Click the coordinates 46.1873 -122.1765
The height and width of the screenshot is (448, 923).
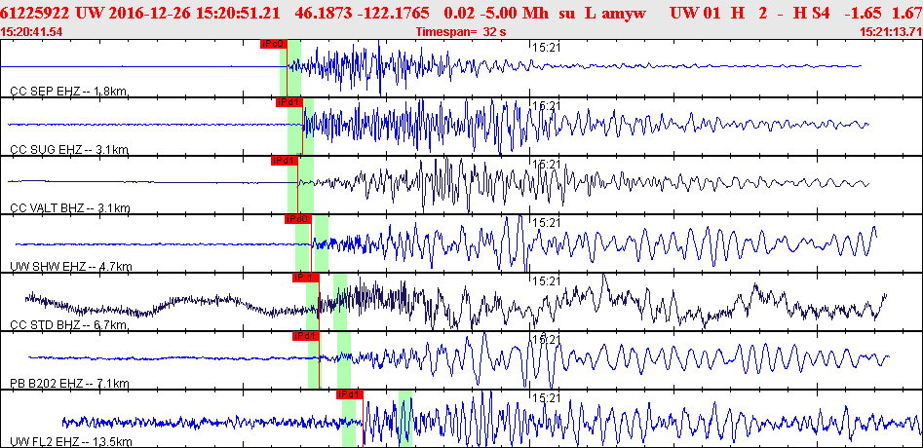coord(362,14)
